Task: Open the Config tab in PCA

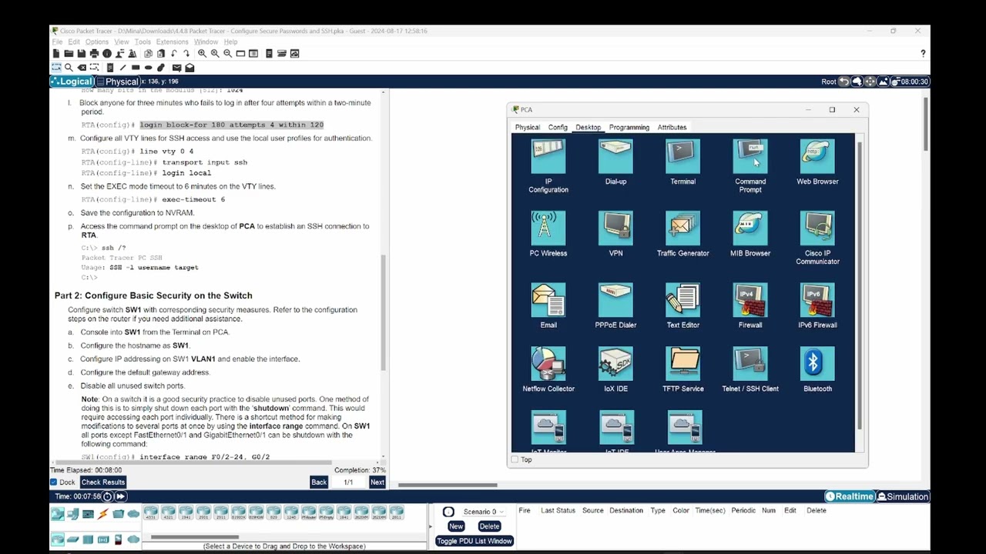Action: 558,127
